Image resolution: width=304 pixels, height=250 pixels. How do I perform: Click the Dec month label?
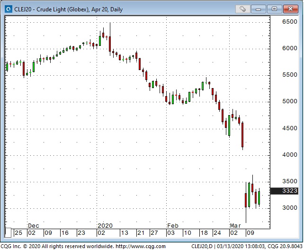click(33, 226)
